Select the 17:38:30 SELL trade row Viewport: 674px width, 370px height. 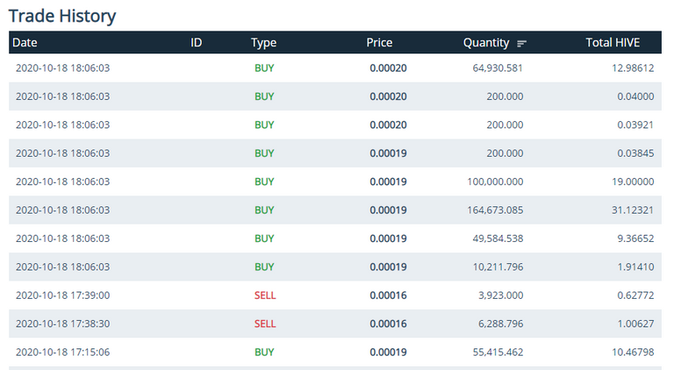point(335,324)
